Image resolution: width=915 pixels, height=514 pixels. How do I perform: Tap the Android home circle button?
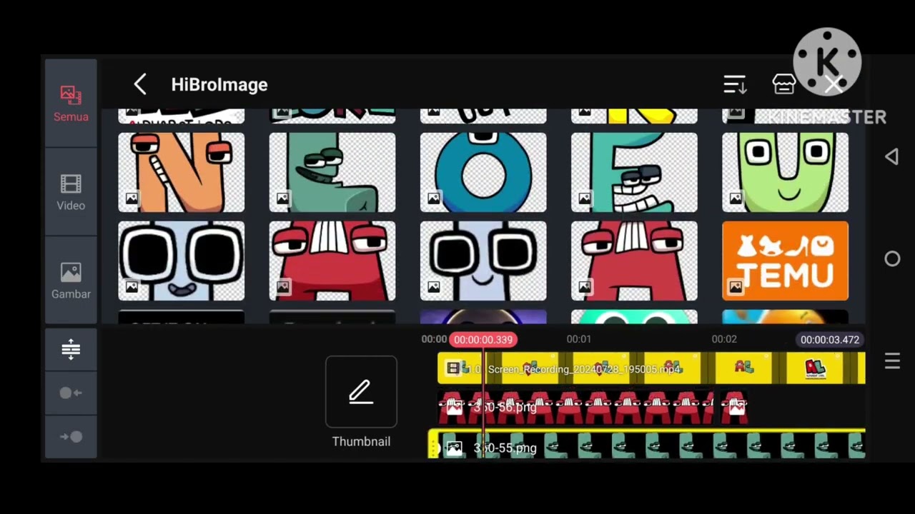892,259
